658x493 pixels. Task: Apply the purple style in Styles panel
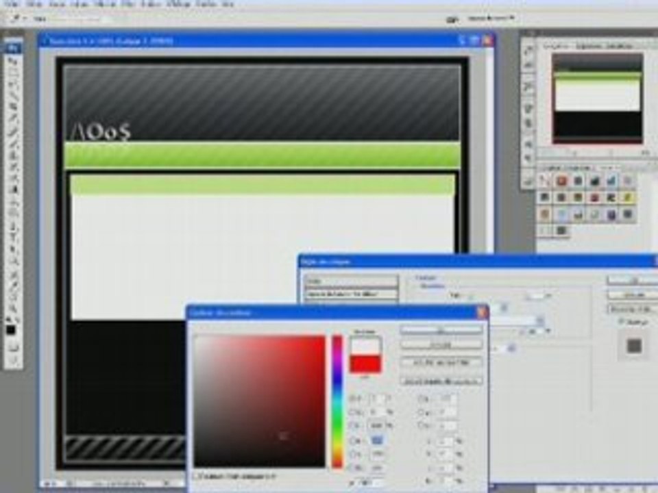click(x=611, y=214)
